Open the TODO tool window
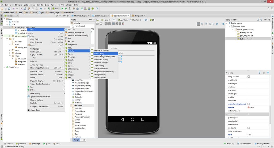Image resolution: width=274 pixels, height=148 pixels. pyautogui.click(x=57, y=144)
